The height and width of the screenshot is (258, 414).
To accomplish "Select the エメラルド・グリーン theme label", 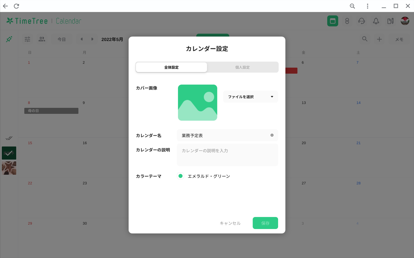I will click(209, 176).
